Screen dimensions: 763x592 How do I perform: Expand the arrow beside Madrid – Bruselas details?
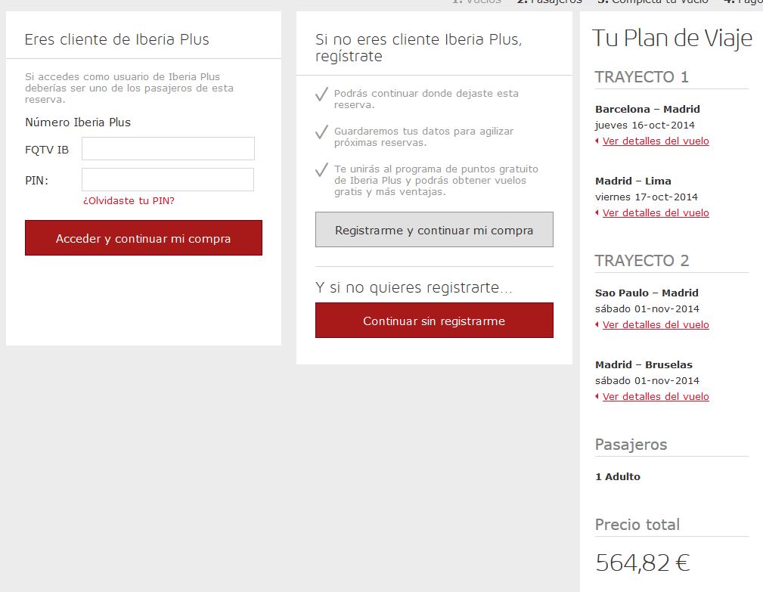(x=597, y=397)
